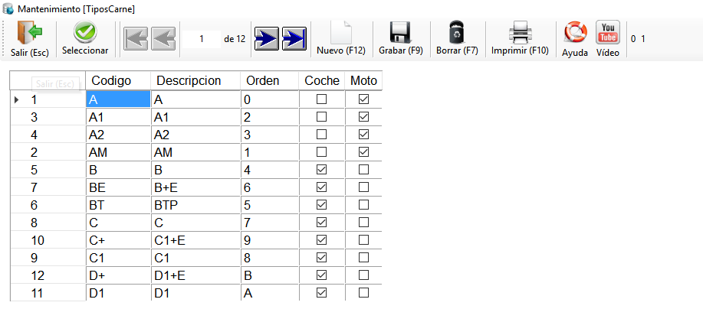Select Descripcion cell BTP
Viewport: 703px width, 322px height.
pyautogui.click(x=195, y=204)
